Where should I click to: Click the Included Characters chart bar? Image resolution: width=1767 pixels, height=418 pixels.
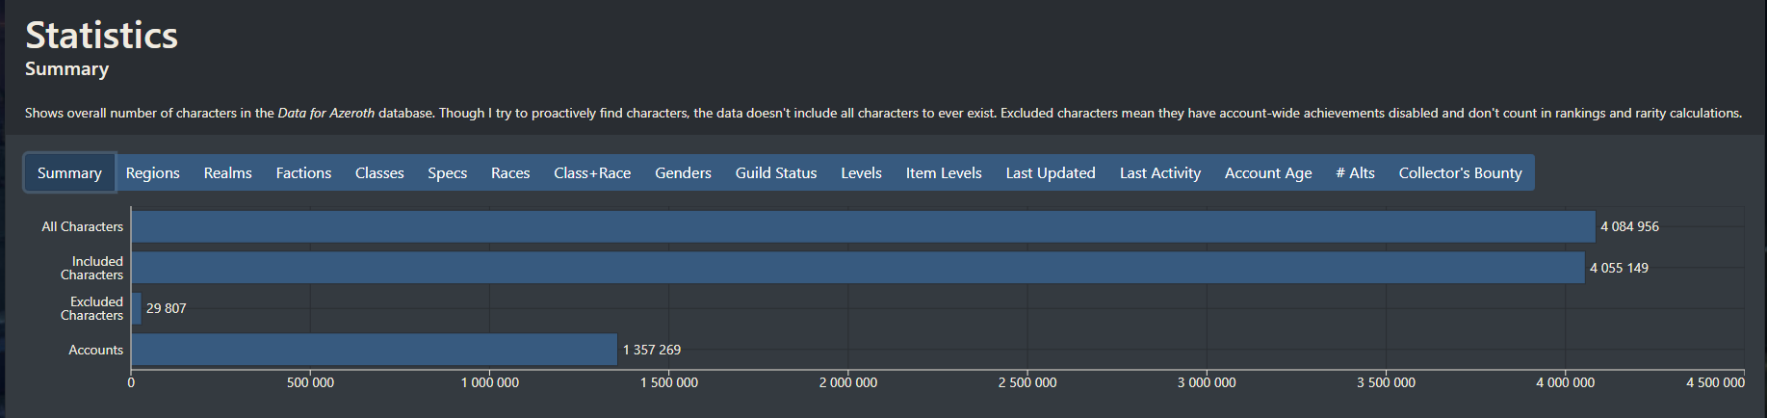[857, 268]
